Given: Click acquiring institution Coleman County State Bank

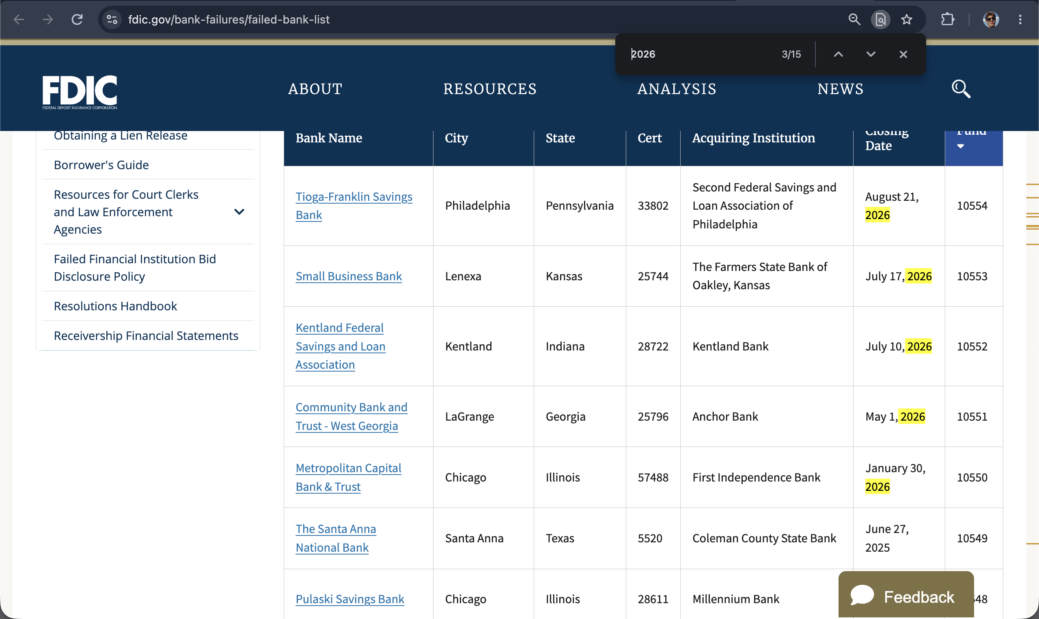Looking at the screenshot, I should pyautogui.click(x=764, y=538).
